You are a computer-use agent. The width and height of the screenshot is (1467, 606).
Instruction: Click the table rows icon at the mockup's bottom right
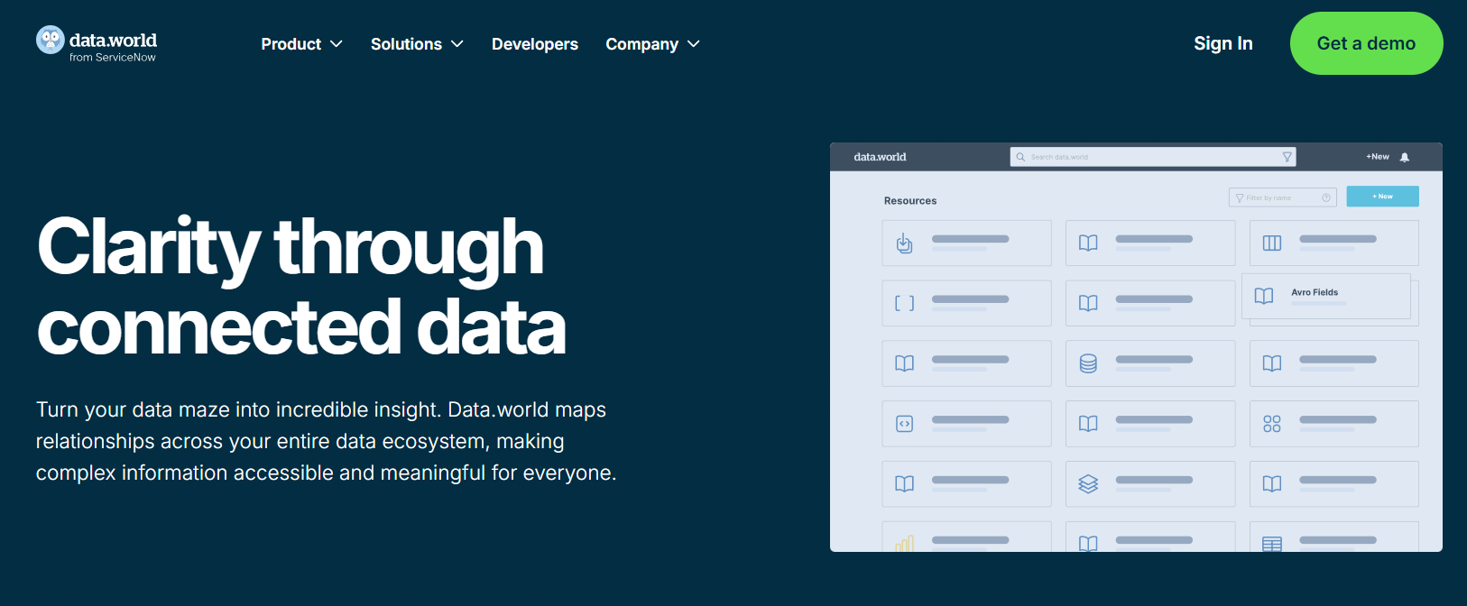[1272, 544]
